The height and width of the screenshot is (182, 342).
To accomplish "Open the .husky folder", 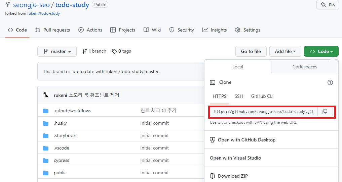I will 60,123.
